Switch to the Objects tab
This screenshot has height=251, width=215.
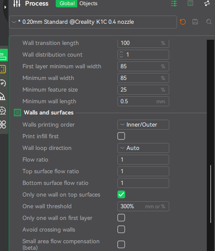[89, 3]
